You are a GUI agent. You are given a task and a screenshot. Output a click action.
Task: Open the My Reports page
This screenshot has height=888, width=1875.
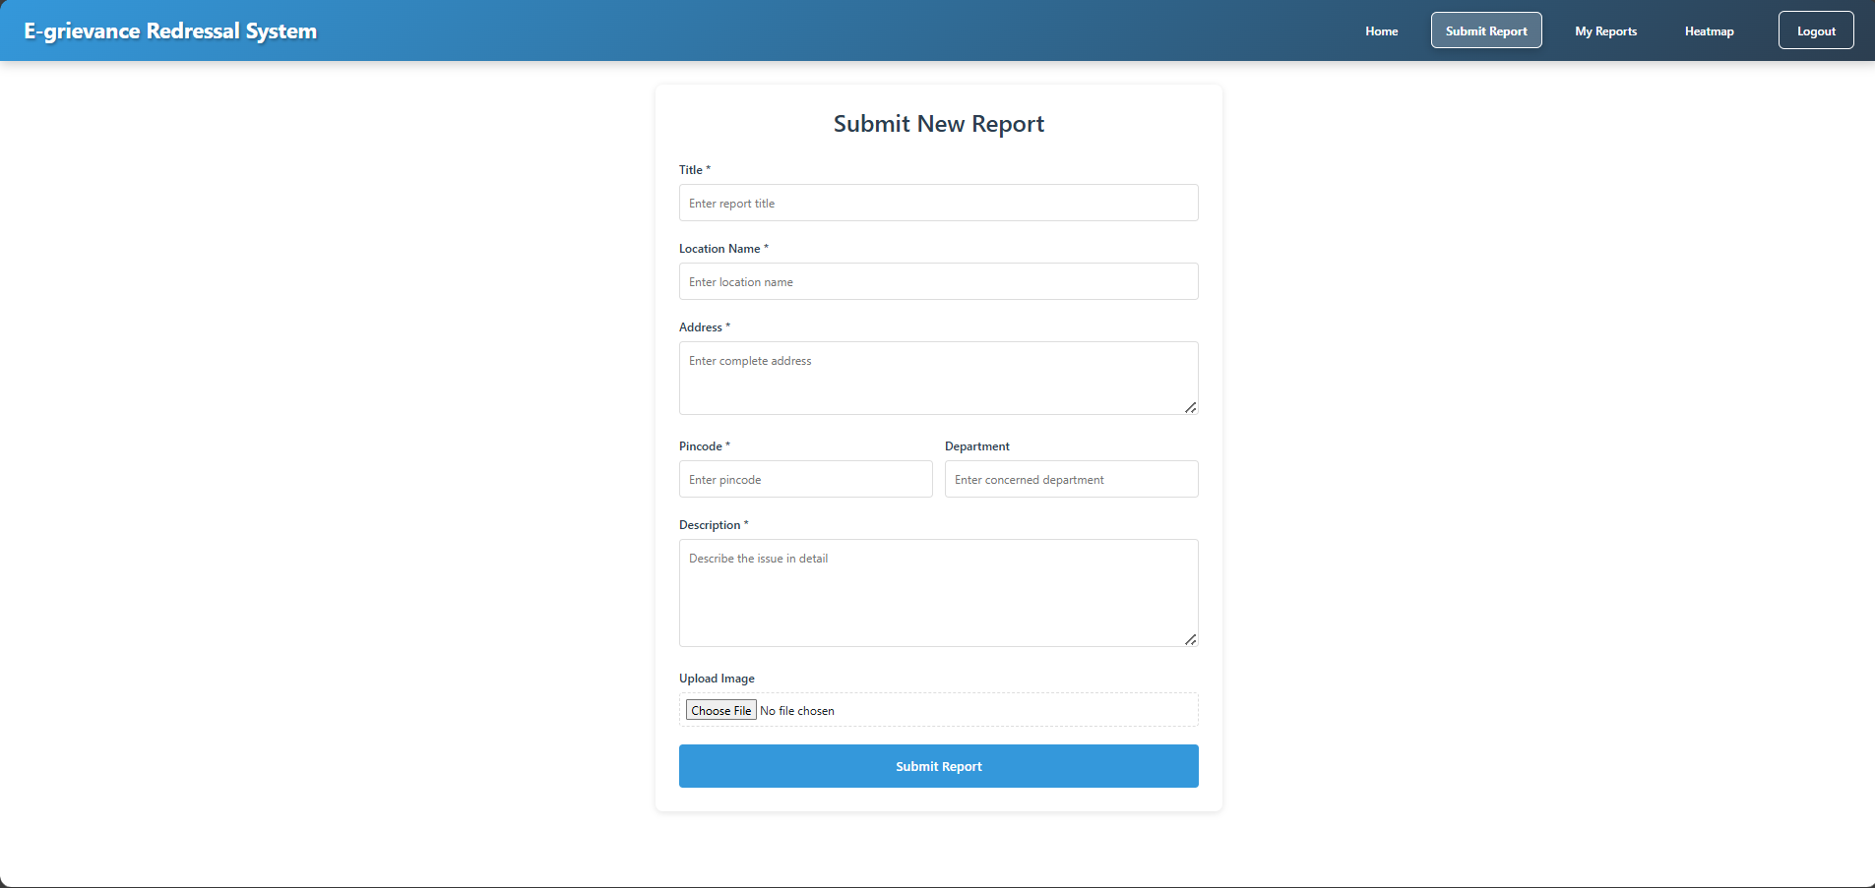click(x=1605, y=31)
